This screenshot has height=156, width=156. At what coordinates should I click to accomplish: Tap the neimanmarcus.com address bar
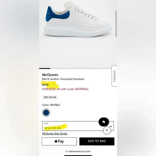tap(78, 151)
